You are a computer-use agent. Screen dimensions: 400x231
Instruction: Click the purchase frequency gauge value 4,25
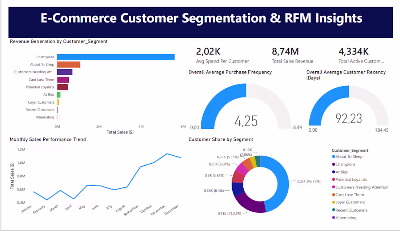tap(246, 121)
